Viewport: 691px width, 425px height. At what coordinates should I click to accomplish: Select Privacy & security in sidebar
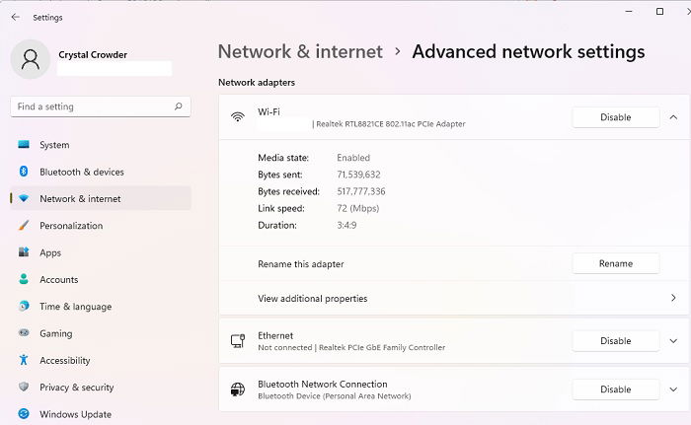point(76,388)
